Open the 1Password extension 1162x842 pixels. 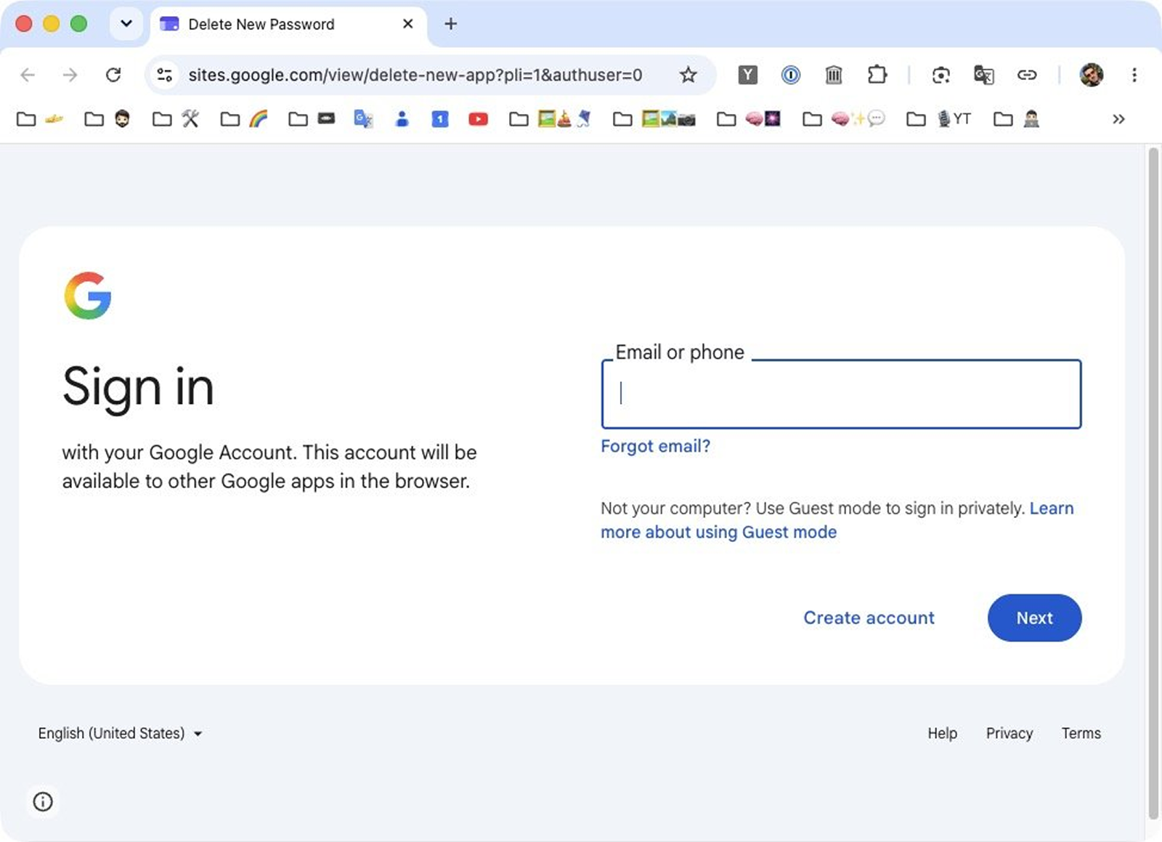(790, 75)
